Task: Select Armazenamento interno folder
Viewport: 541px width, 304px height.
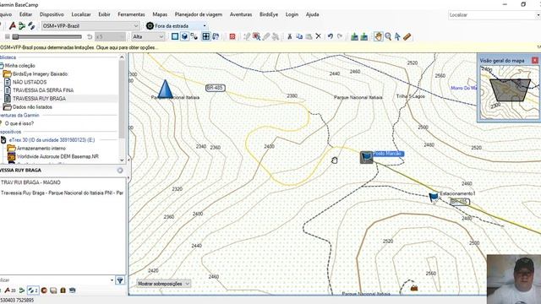Action: pos(41,149)
